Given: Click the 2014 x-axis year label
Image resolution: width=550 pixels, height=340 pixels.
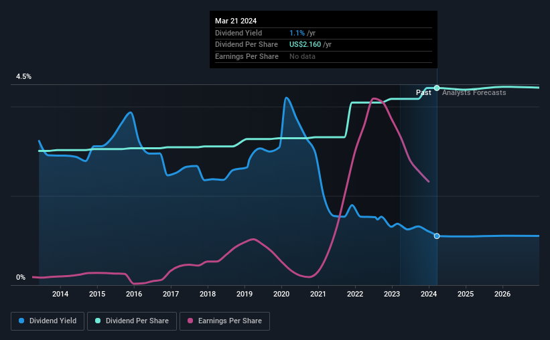Looking at the screenshot, I should pos(60,294).
